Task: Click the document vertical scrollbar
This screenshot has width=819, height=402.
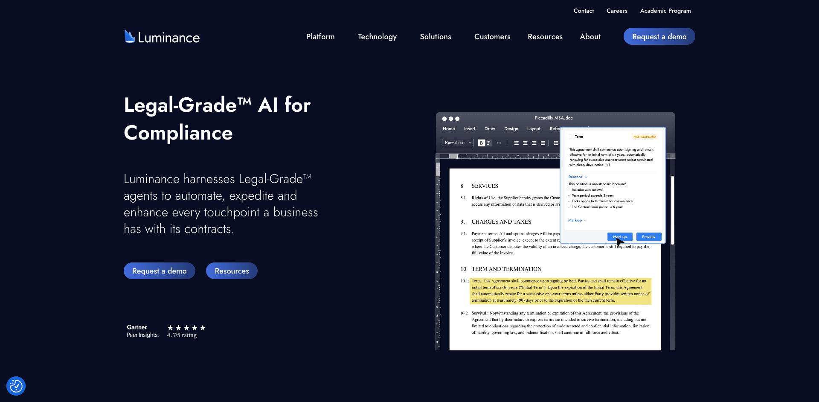Action: pos(672,210)
